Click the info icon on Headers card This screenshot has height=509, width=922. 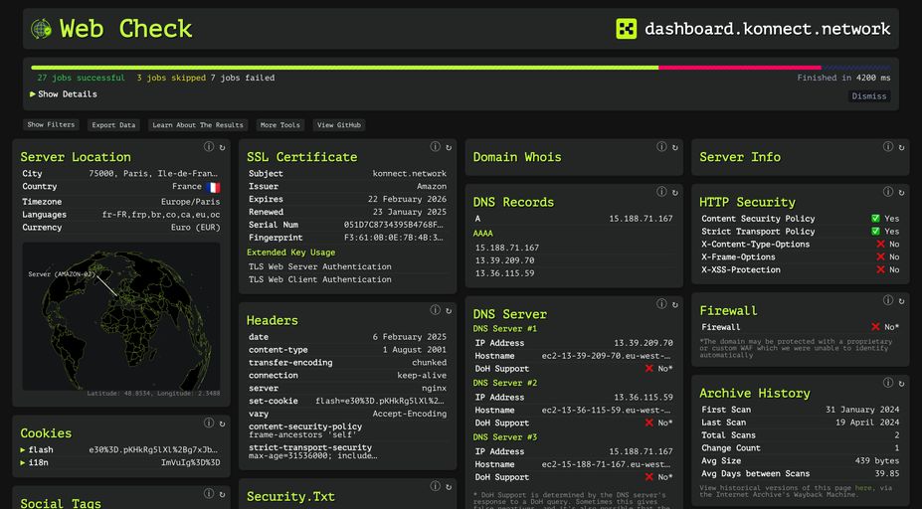(436, 310)
